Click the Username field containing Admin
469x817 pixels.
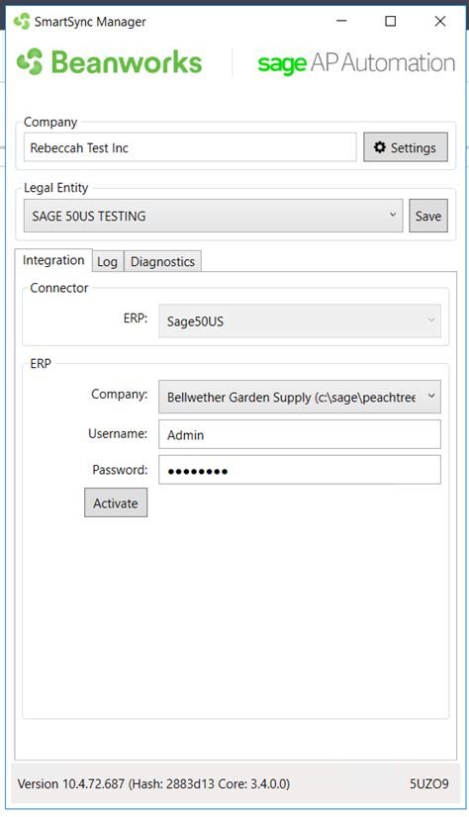point(300,434)
